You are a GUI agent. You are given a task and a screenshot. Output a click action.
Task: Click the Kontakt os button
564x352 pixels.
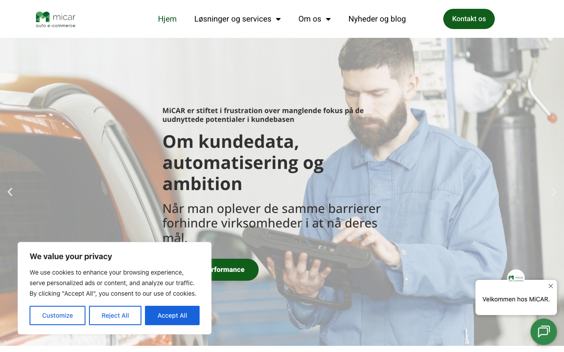coord(469,19)
